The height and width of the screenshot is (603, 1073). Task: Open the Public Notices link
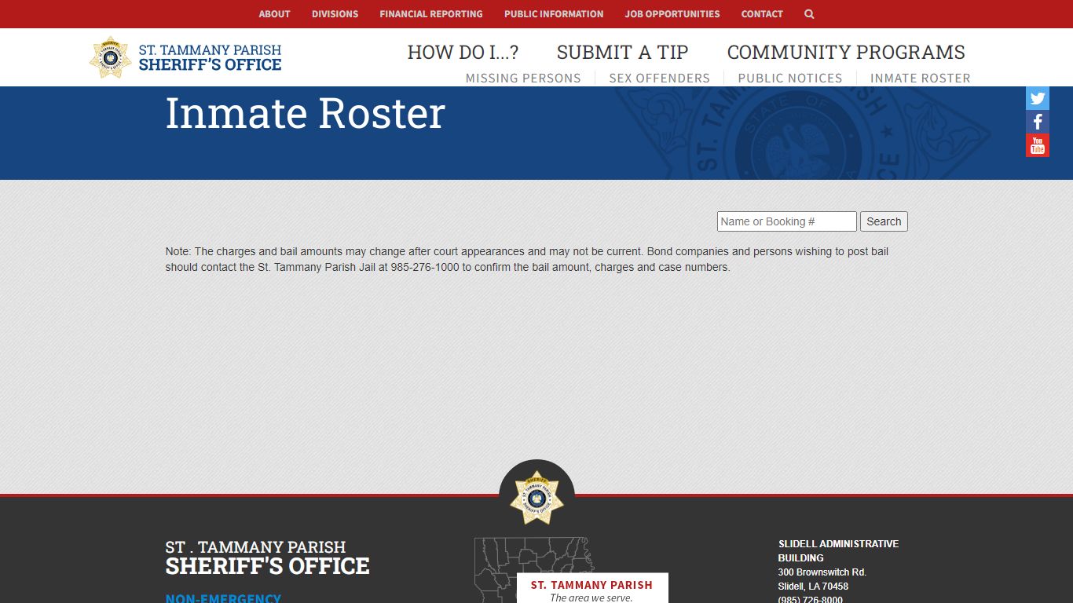point(790,79)
